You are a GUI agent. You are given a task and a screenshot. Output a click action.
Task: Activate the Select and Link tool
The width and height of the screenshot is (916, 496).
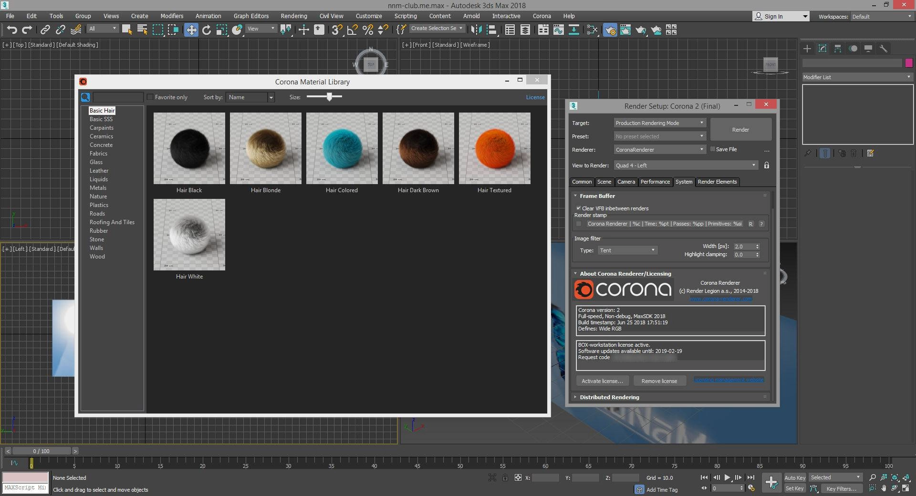pos(45,30)
